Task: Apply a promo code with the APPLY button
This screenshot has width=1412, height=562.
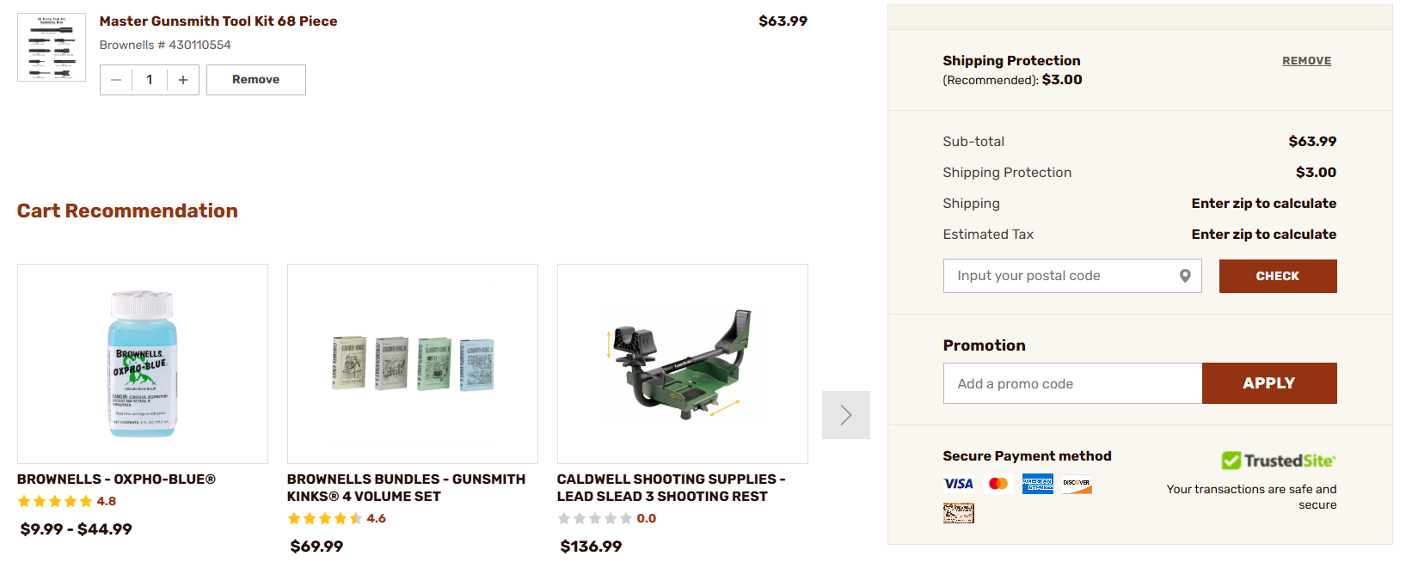Action: coord(1269,382)
